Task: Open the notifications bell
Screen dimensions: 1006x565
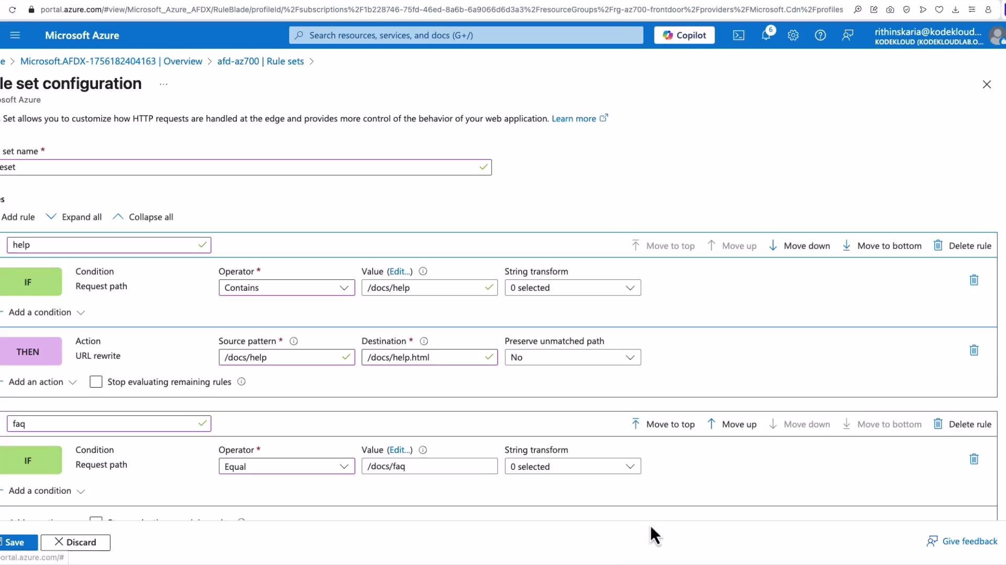Action: click(766, 35)
